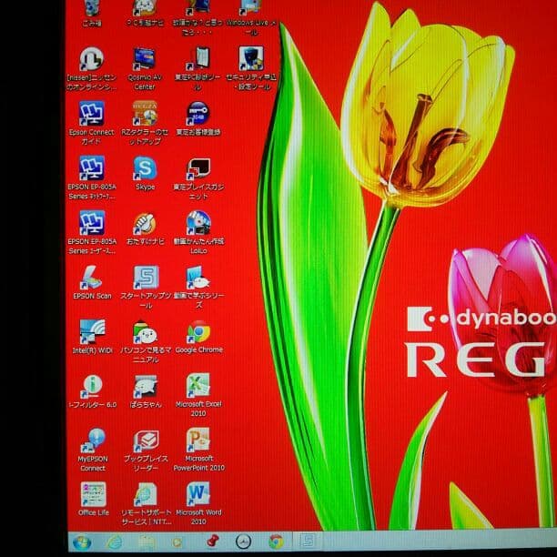Select the Epson Connect guide icon
Viewport: 557px width, 557px height.
click(92, 114)
